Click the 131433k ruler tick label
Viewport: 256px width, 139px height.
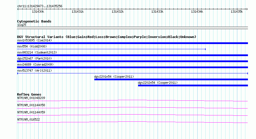(x=157, y=12)
